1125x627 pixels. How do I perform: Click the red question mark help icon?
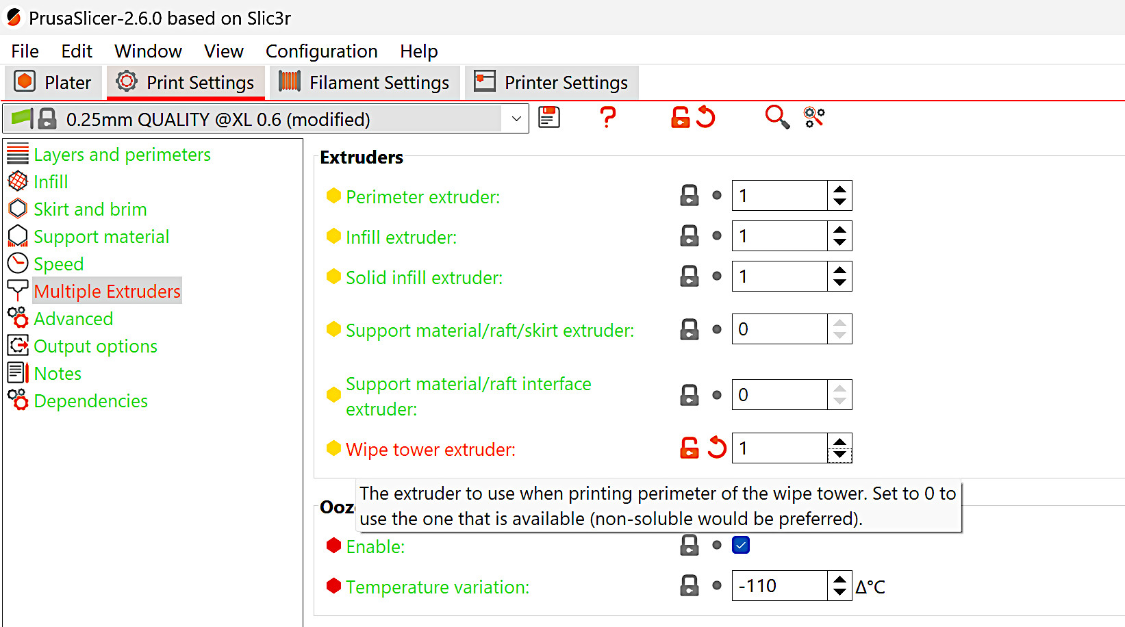tap(607, 117)
